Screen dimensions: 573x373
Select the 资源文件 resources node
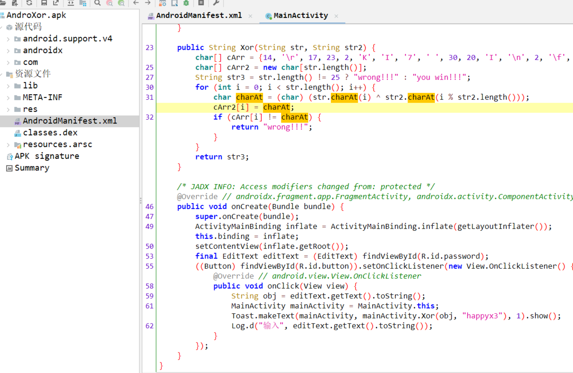click(33, 74)
